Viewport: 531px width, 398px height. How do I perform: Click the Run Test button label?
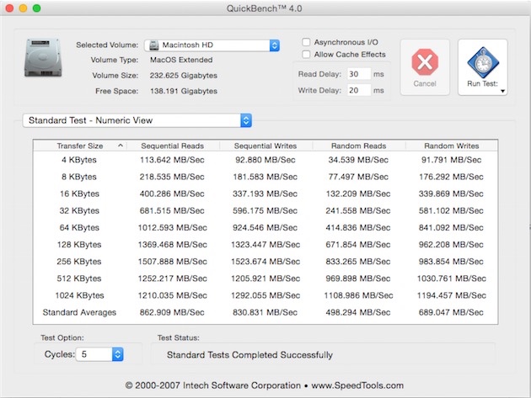coord(482,84)
